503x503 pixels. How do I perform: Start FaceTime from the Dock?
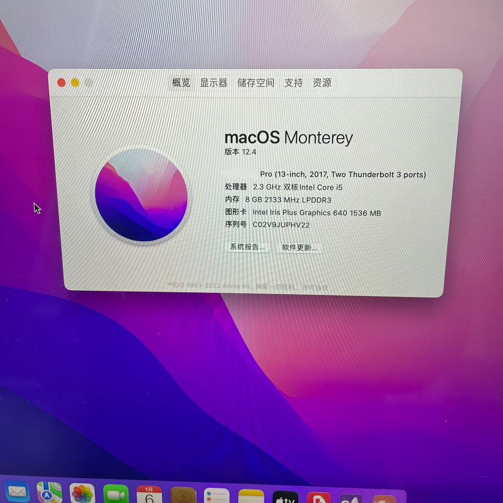tap(116, 494)
